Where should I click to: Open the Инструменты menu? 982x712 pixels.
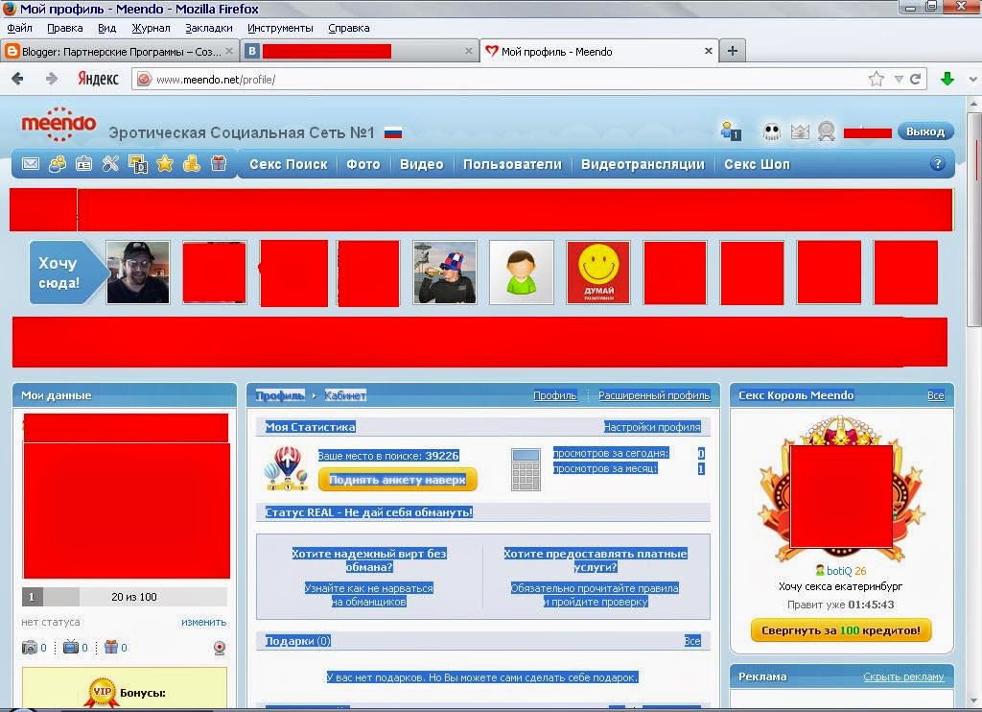[x=281, y=28]
